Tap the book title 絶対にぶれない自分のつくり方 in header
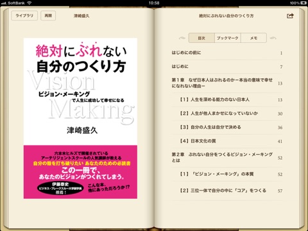 point(227,16)
